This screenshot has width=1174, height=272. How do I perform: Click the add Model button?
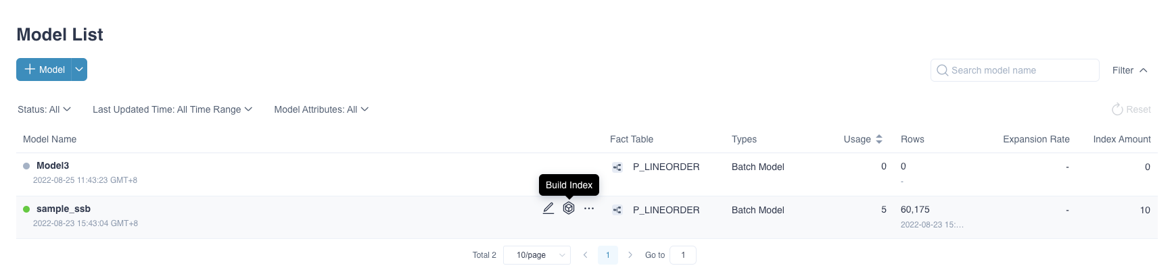tap(44, 70)
